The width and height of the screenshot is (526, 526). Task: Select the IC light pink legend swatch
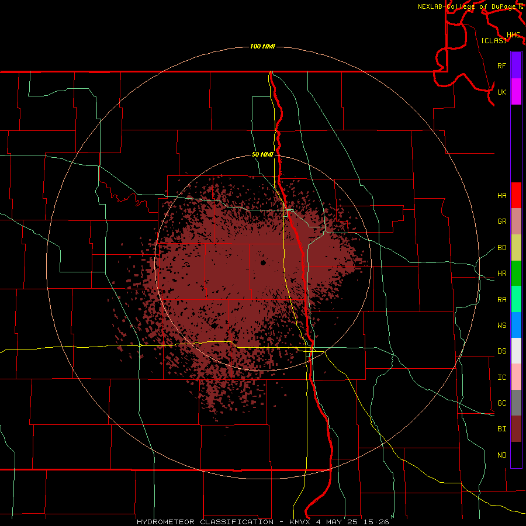tap(516, 377)
